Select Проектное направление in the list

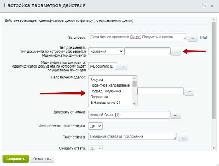point(110,85)
